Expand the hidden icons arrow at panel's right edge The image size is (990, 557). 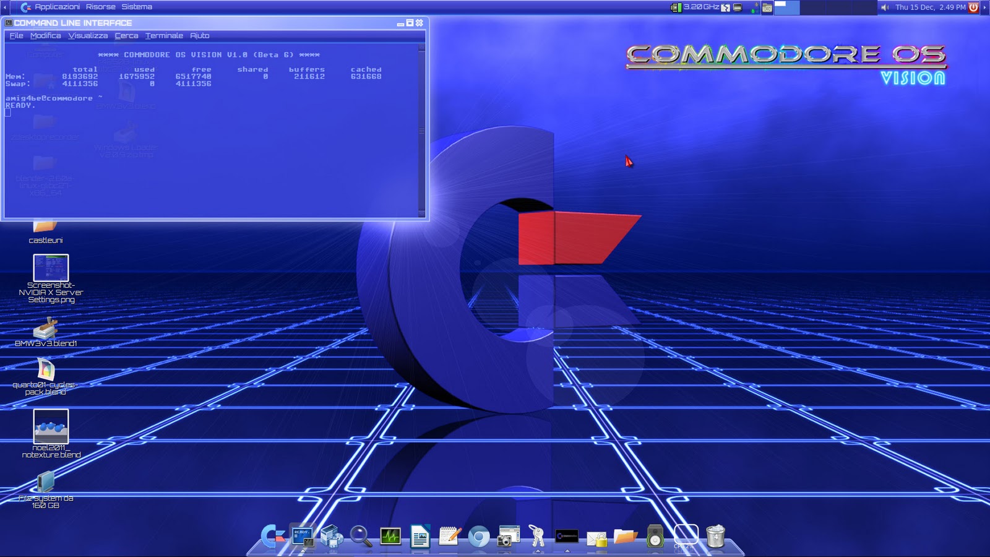(985, 8)
